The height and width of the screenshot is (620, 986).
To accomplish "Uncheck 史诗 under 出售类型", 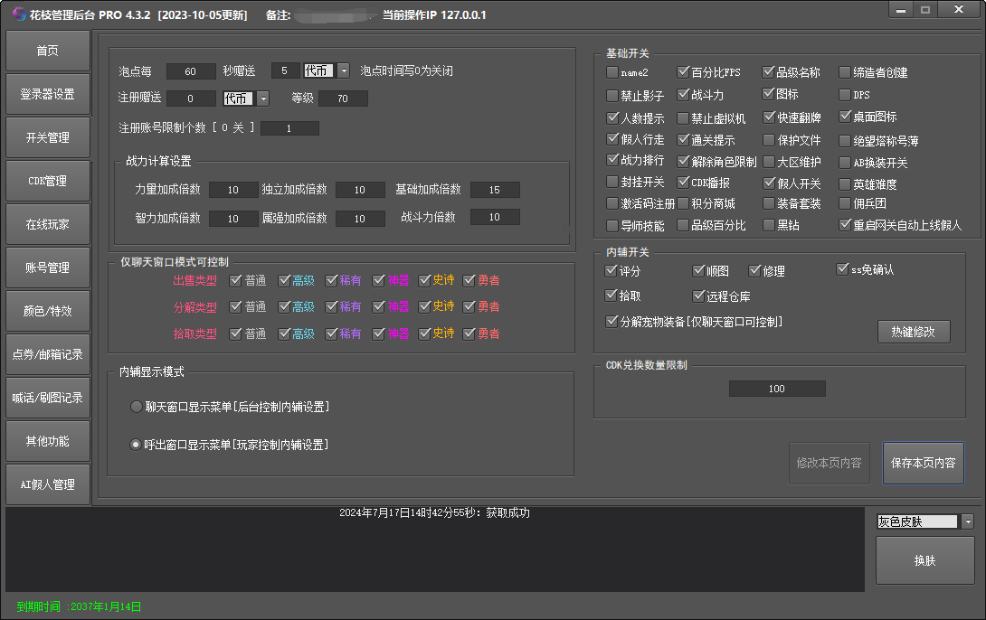I will point(425,280).
